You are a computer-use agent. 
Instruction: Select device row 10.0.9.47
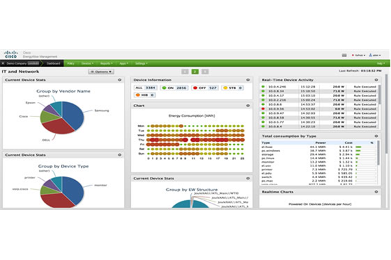click(x=319, y=113)
